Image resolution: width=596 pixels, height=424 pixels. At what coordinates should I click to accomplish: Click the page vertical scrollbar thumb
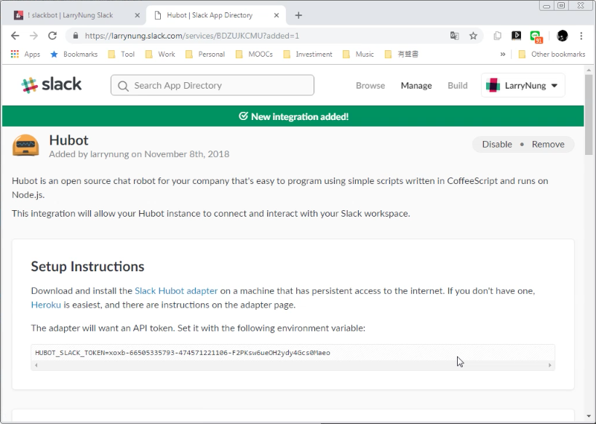click(x=589, y=115)
